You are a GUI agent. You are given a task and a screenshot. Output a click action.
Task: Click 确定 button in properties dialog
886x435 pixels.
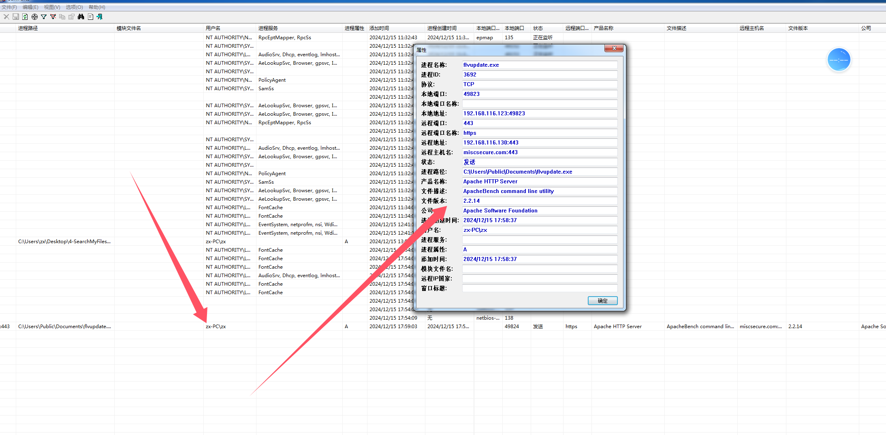click(602, 301)
